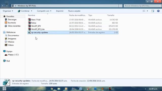Select the WinXP_SP3_Lite archive icon

click(x=29, y=29)
